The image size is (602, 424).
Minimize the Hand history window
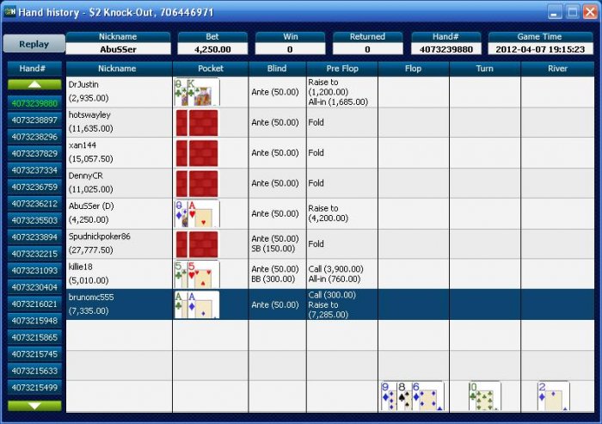pyautogui.click(x=554, y=12)
